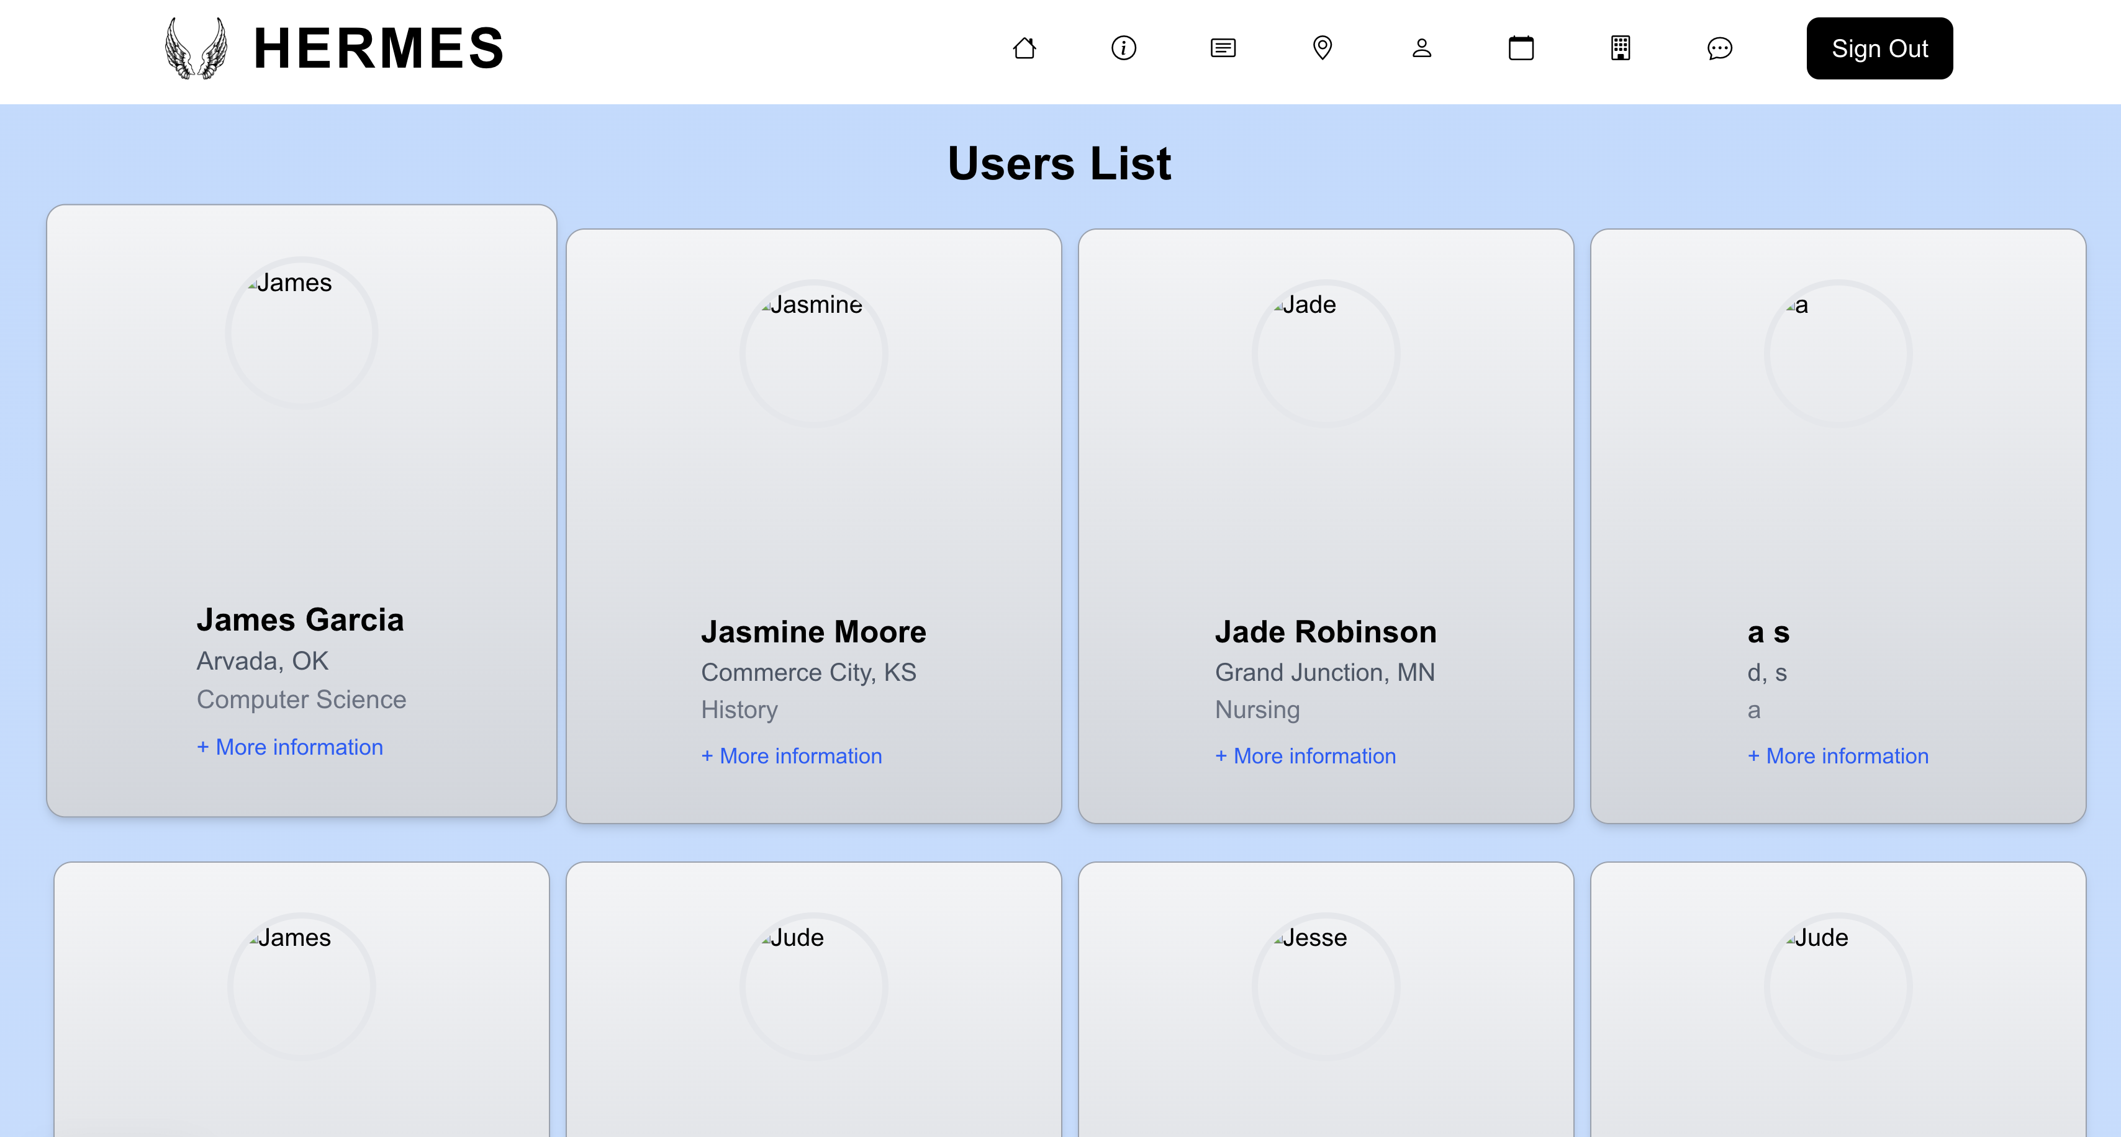Click the map location pin icon
Viewport: 2121px width, 1137px height.
[x=1323, y=48]
